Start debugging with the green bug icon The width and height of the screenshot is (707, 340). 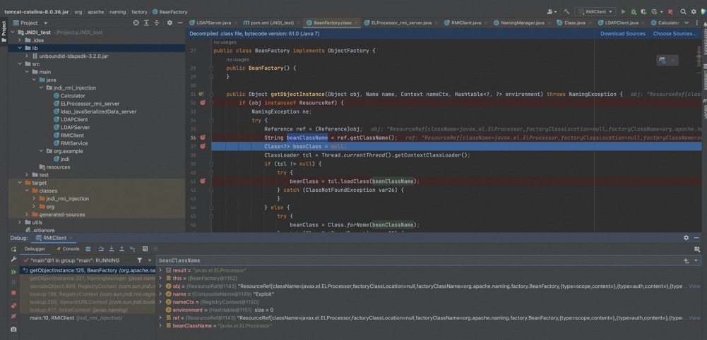point(634,12)
